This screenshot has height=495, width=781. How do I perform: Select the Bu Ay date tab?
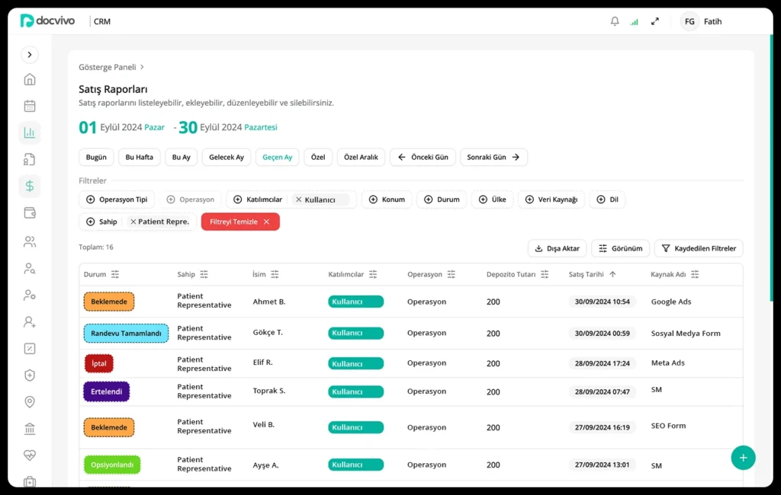[181, 158]
